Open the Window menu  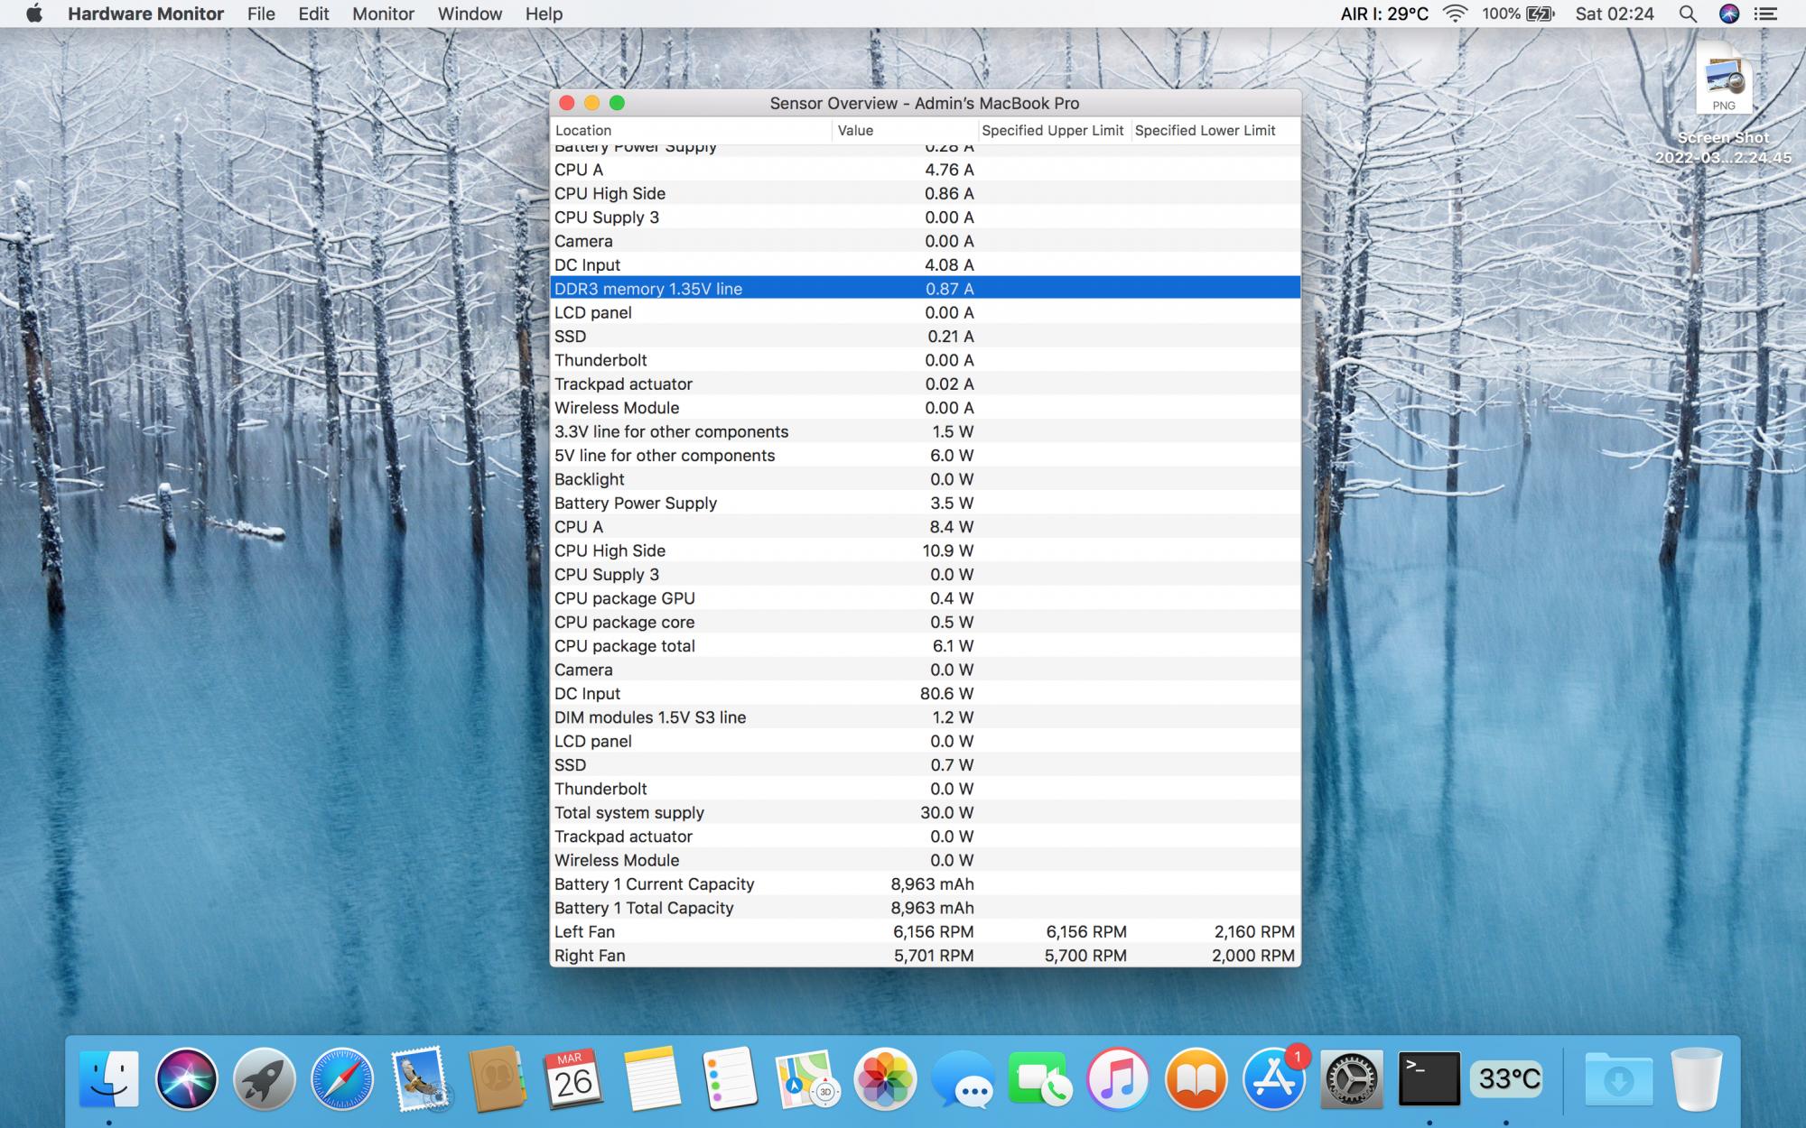click(470, 14)
